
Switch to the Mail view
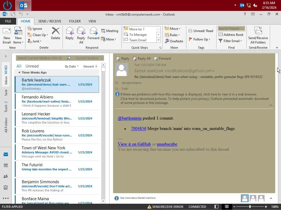click(6, 154)
